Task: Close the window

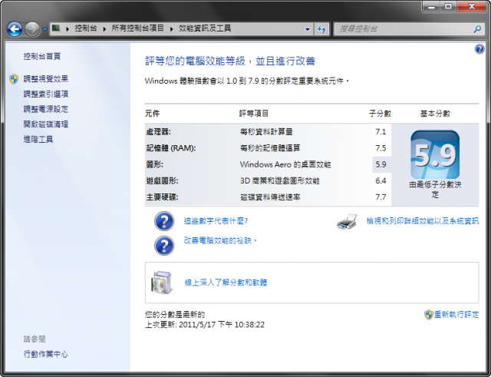Action: (472, 7)
